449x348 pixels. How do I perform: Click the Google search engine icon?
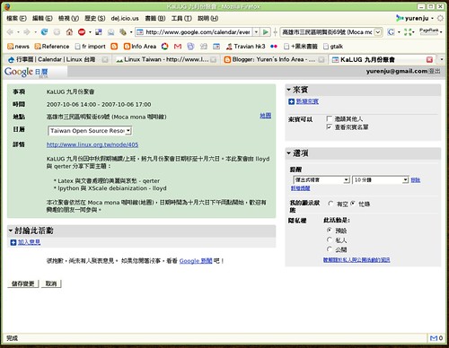pyautogui.click(x=391, y=31)
